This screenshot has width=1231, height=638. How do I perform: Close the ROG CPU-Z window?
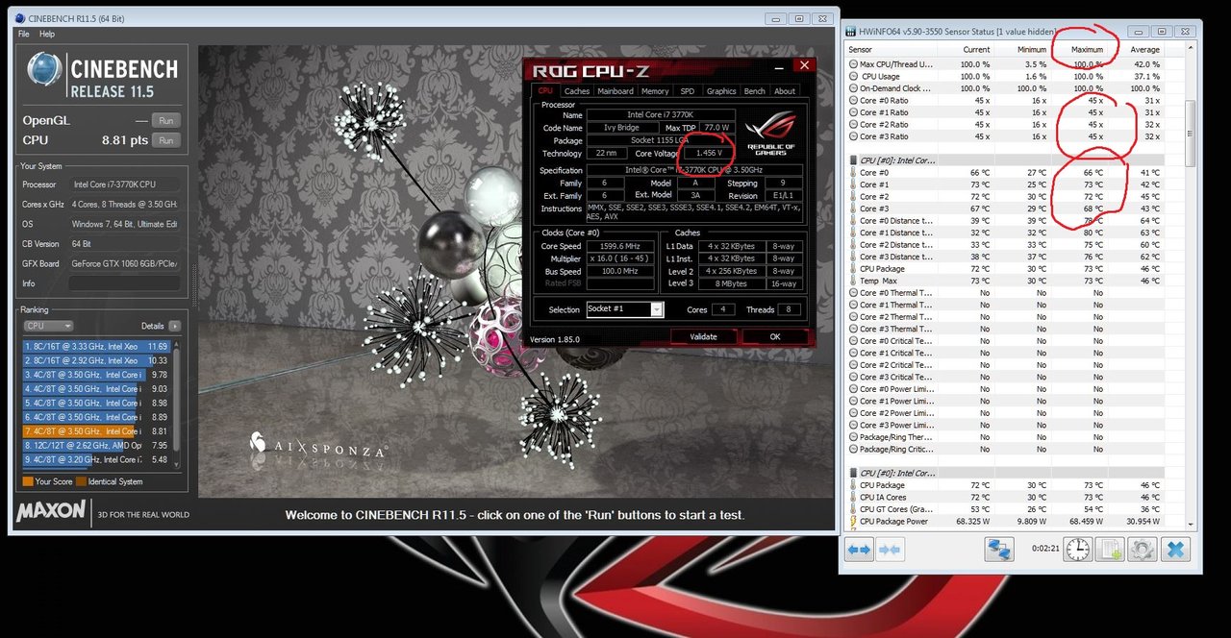[x=804, y=65]
